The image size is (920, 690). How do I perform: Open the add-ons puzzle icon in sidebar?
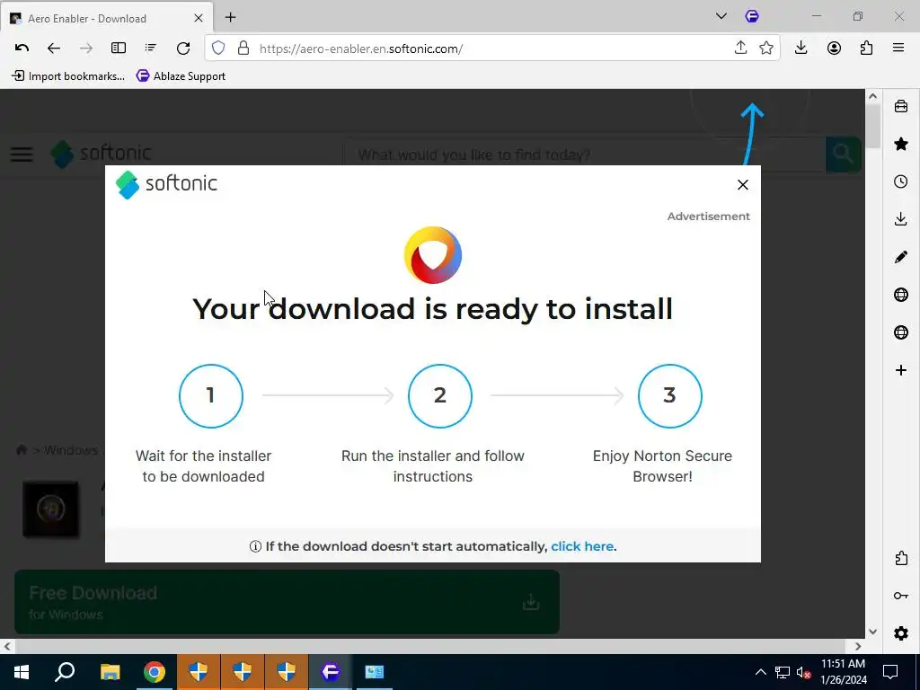pyautogui.click(x=901, y=558)
